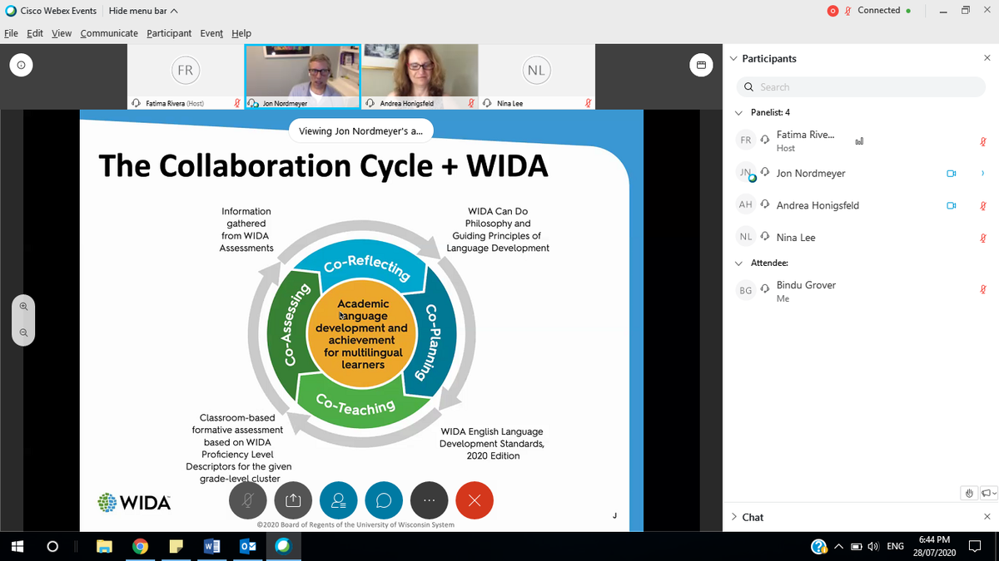Screen dimensions: 999x561
Task: Show event information icon
Action: tap(22, 66)
